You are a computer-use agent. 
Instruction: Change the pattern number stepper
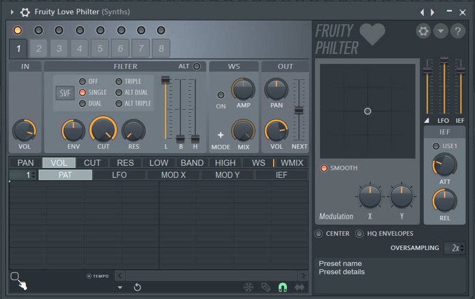tap(34, 175)
